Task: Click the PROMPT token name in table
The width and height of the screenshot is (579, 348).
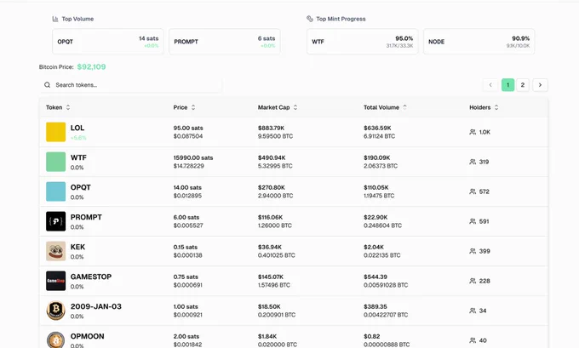Action: coord(86,217)
